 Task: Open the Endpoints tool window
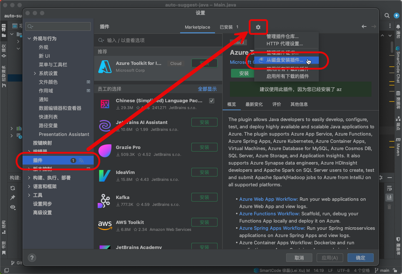[x=398, y=124]
